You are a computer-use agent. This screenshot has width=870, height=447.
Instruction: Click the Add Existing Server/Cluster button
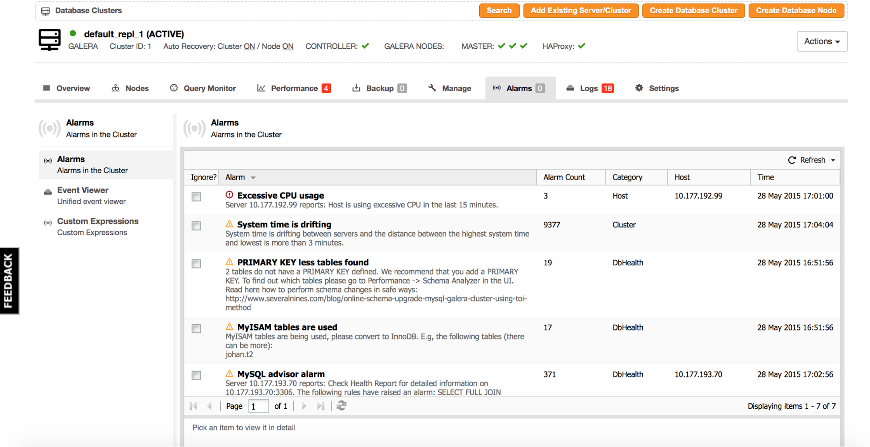point(581,10)
